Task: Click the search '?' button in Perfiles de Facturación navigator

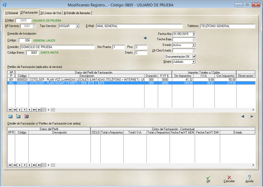Action: pos(24,110)
